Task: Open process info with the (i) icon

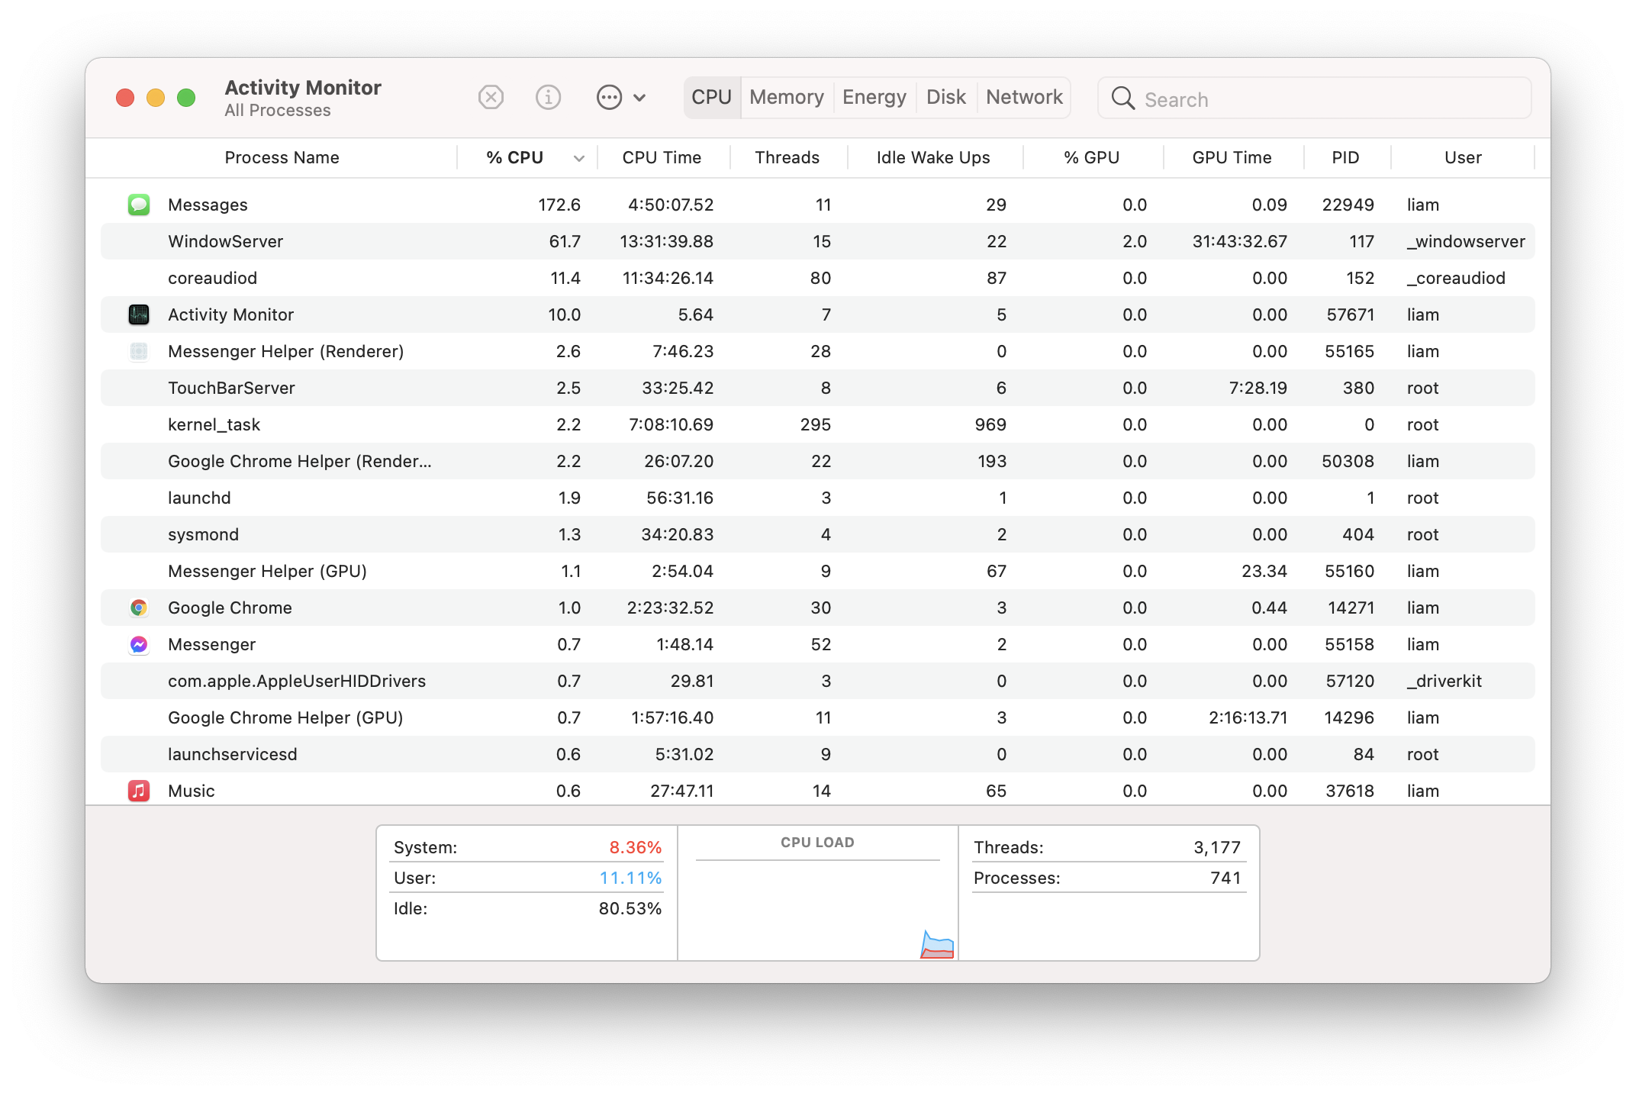Action: (x=548, y=98)
